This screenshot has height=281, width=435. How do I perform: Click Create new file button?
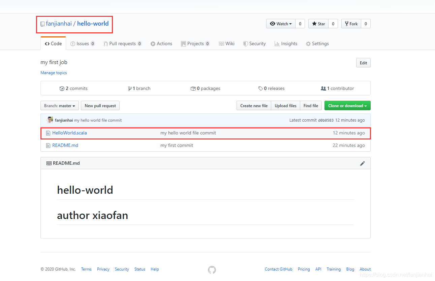point(254,105)
